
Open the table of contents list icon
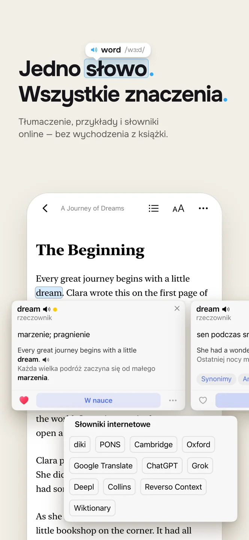point(153,208)
